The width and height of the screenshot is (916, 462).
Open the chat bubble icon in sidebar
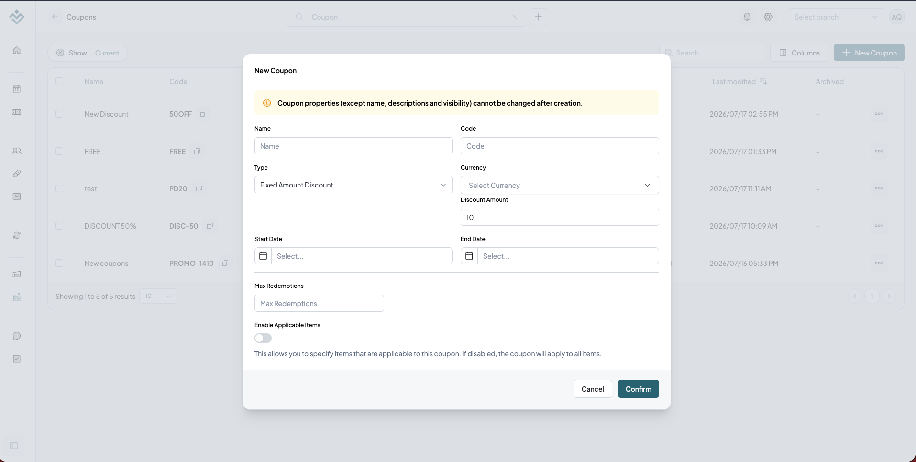coord(17,336)
